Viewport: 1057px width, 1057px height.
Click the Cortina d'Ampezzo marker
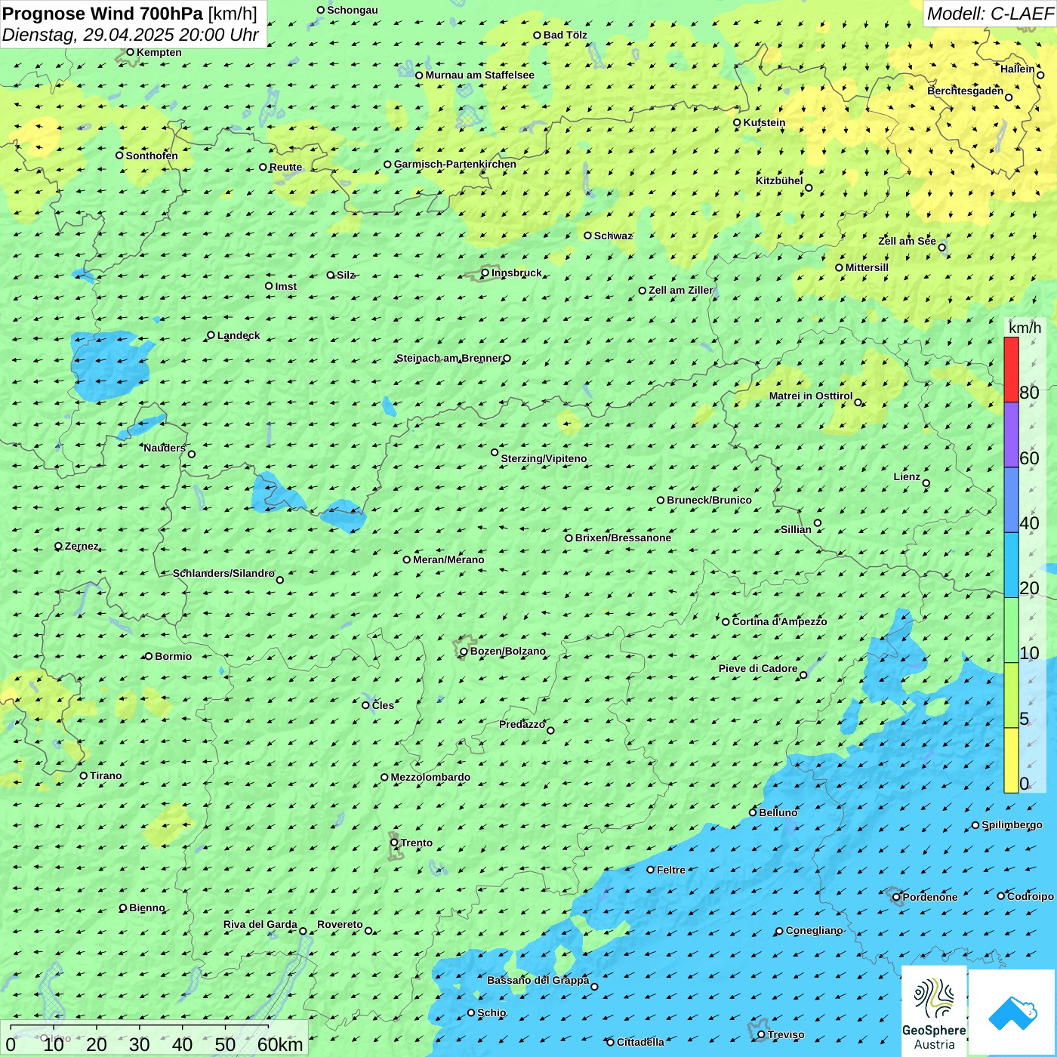[726, 622]
